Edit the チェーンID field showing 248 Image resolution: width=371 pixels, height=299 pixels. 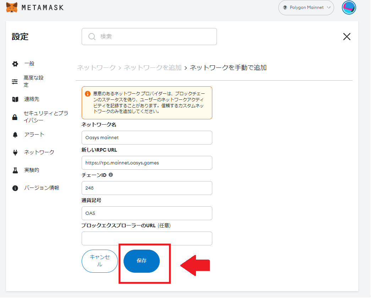click(147, 188)
